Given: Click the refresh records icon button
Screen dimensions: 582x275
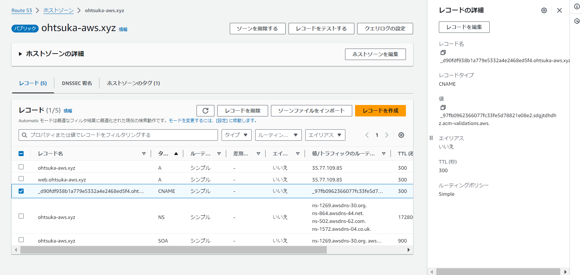Looking at the screenshot, I should click(205, 111).
